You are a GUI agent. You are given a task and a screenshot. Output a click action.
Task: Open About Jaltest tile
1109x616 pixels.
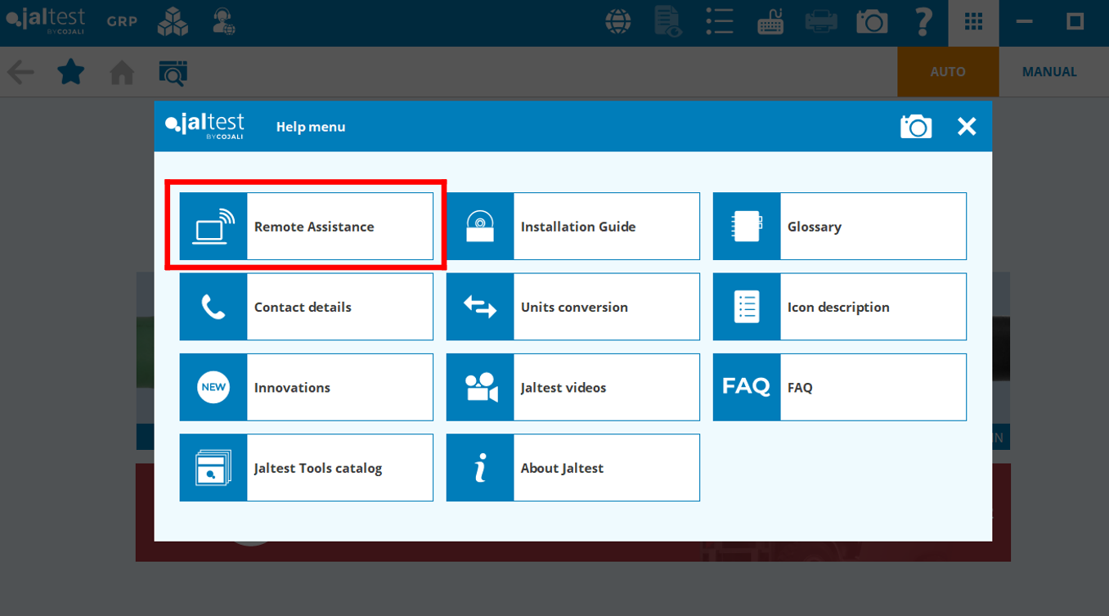pyautogui.click(x=572, y=467)
